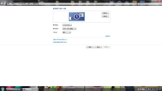The image size is (162, 91).
Task: Click the 套用 Apply button
Action: pos(107,47)
